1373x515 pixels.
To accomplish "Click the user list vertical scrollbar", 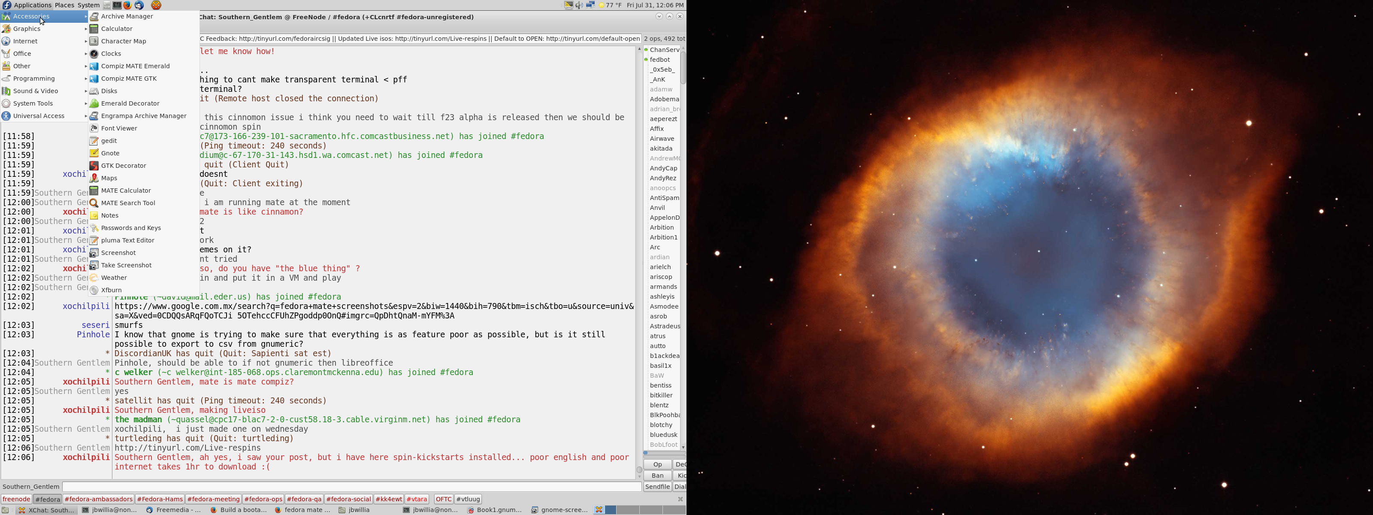I will 683,248.
